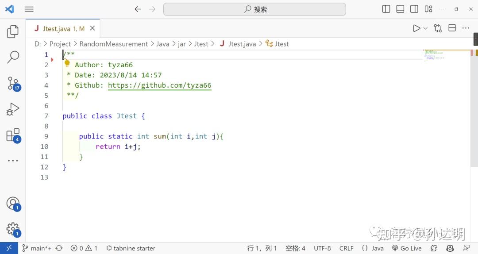
Task: Open the Extensions view
Action: click(13, 135)
